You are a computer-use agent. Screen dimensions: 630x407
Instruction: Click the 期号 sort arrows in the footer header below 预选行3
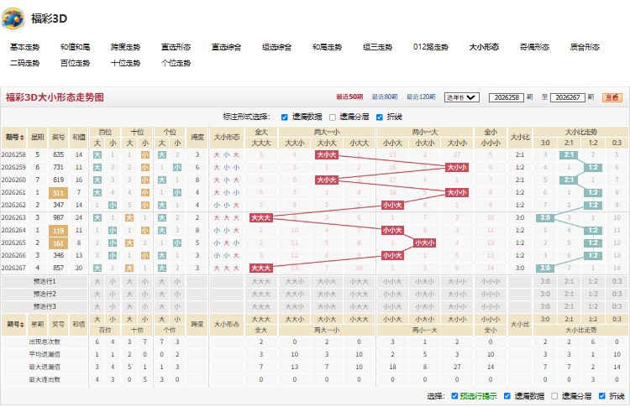coord(22,324)
